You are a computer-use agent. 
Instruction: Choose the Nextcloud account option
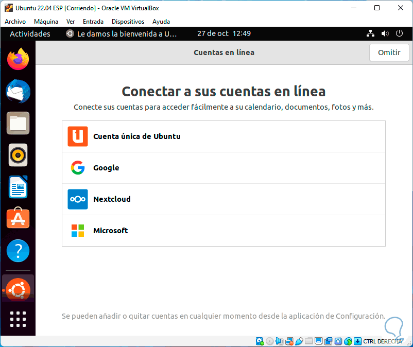(223, 199)
